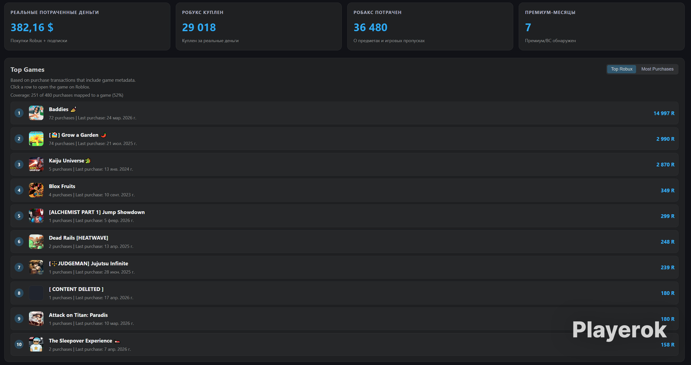Click Dead Rails details: last purchase 13 апр. 2025
691x365 pixels.
(91, 246)
